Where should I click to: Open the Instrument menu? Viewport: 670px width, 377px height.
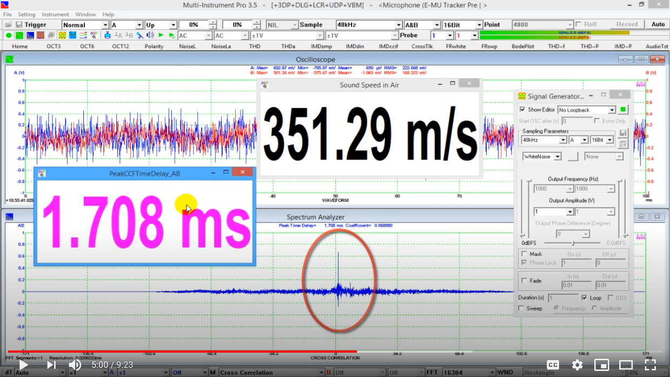[55, 15]
